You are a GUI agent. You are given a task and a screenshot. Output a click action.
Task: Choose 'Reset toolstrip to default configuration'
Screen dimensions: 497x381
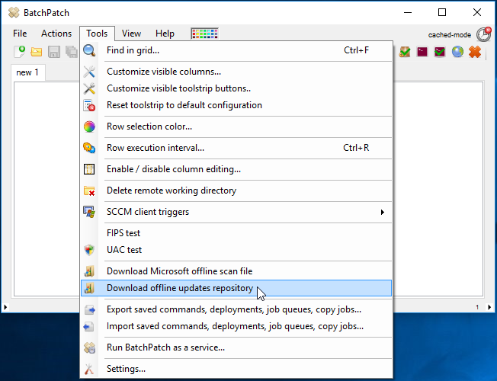tap(236, 105)
